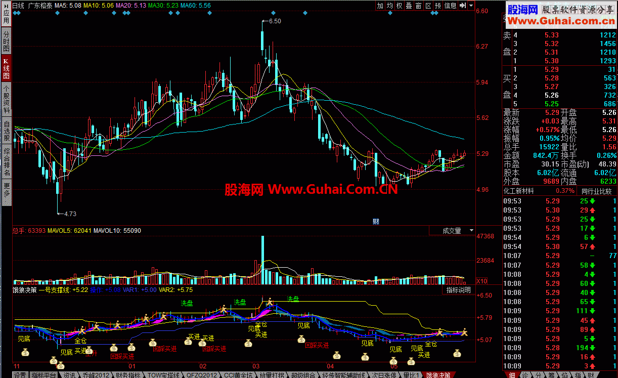Open the 设置 settings tab at bottom
Screen dimensions: 618x378
[x=20, y=374]
